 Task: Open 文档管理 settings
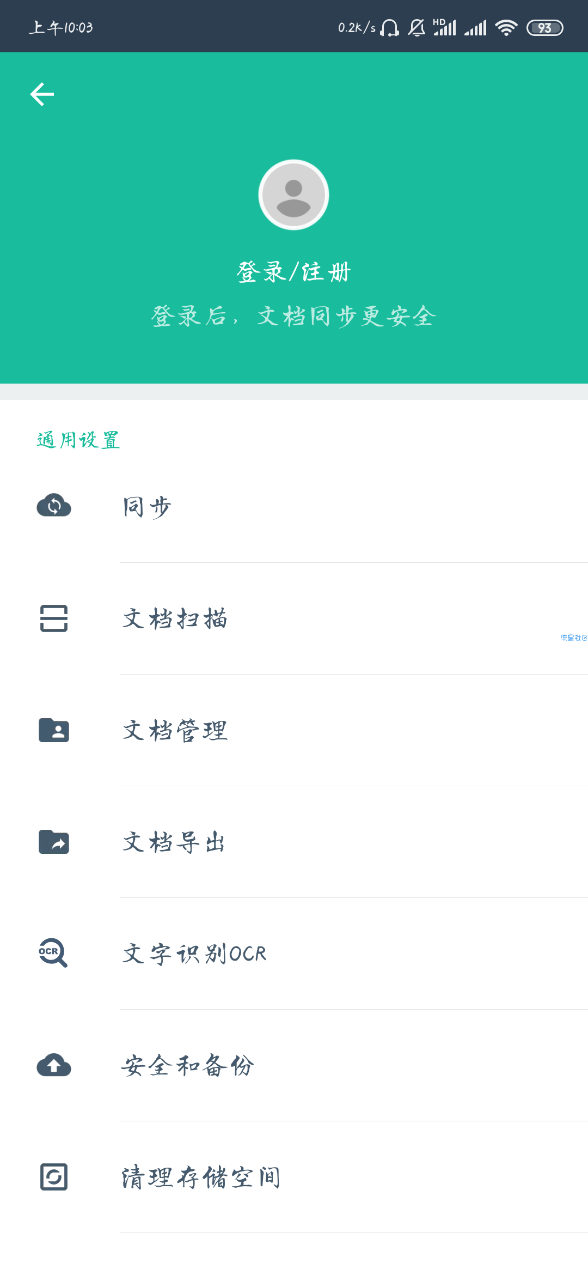[294, 730]
